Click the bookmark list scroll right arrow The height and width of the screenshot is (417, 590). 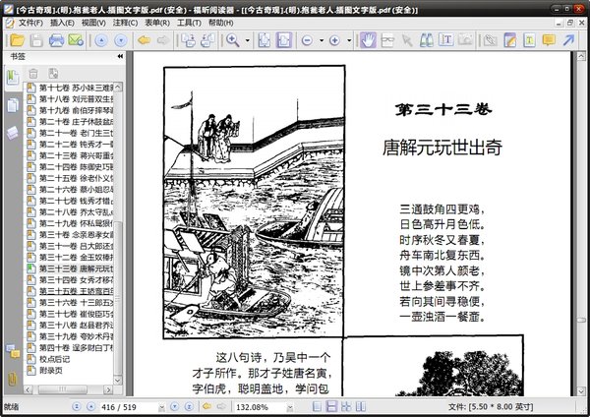[x=108, y=389]
